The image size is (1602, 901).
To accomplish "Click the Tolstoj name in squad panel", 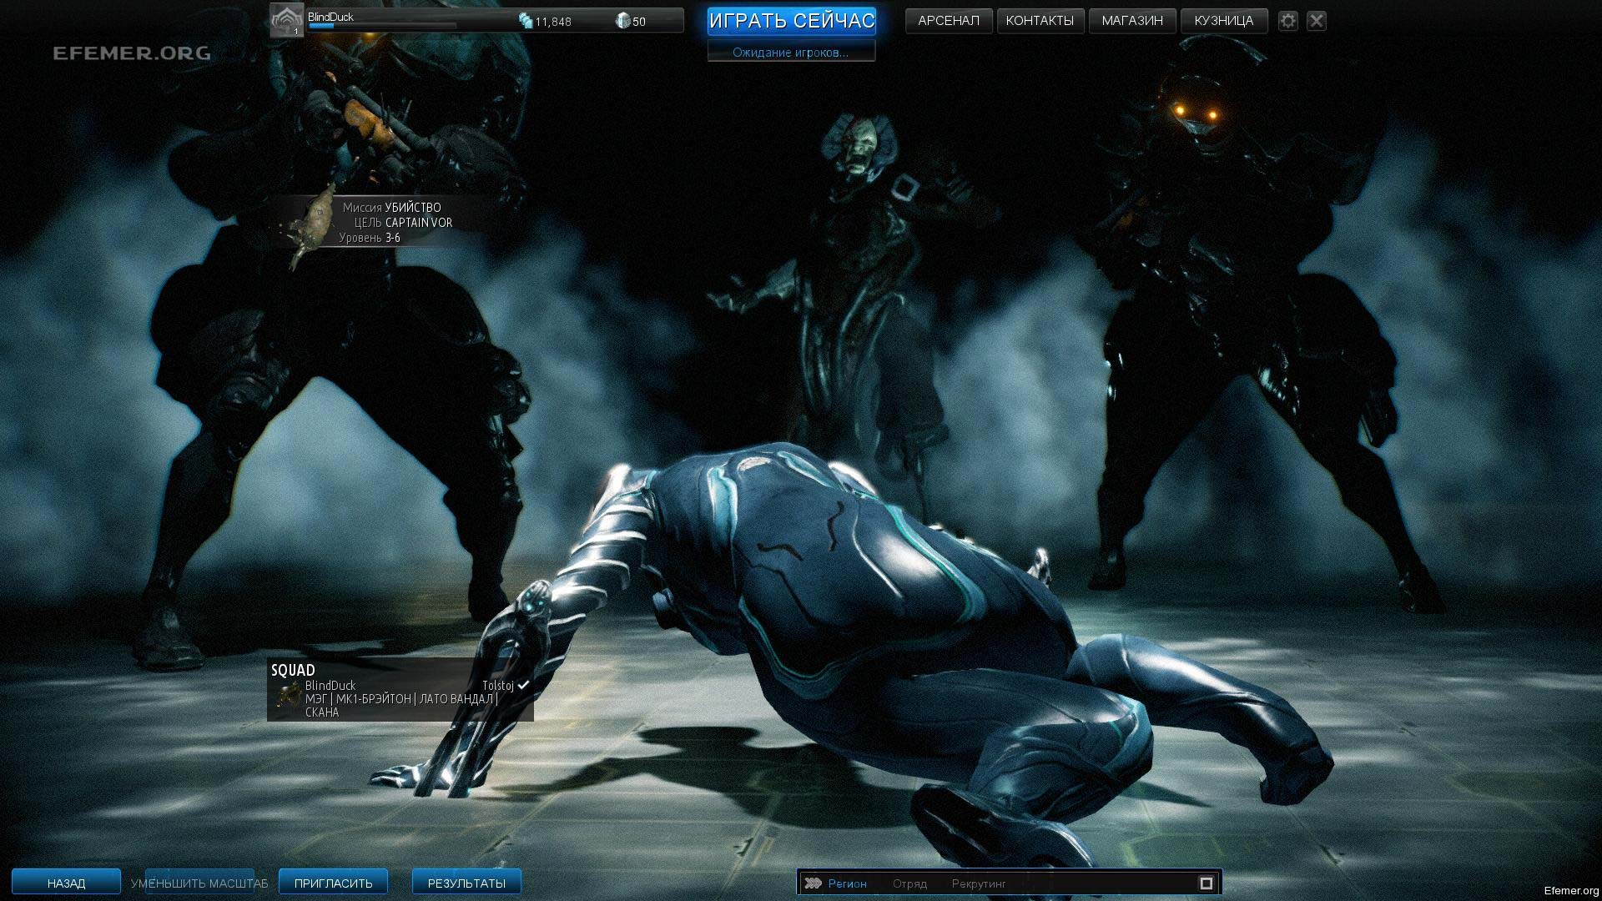I will tap(498, 685).
